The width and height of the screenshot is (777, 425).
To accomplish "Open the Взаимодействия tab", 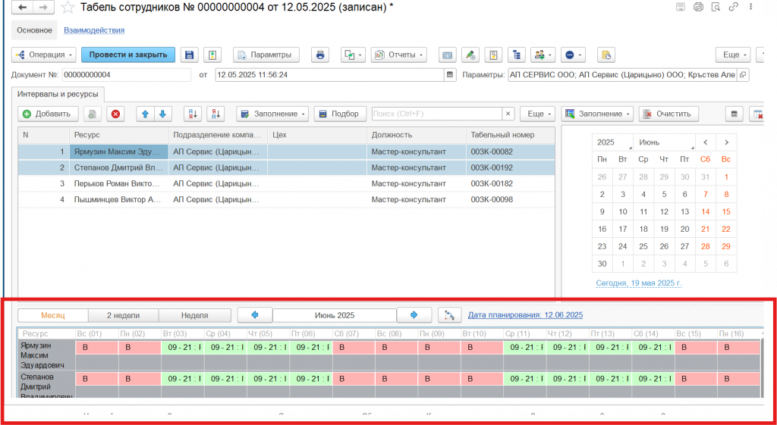I will pos(94,30).
